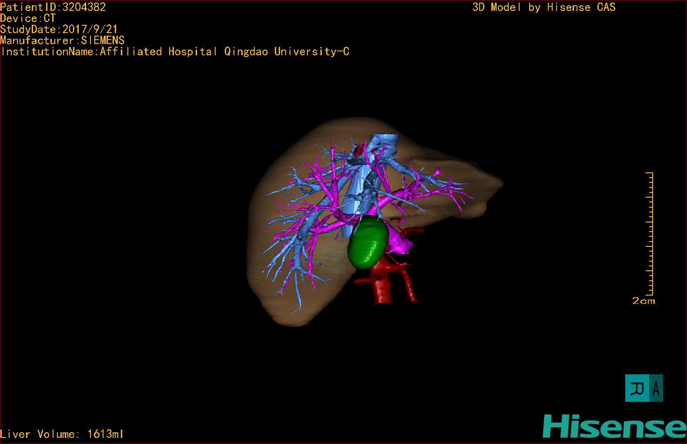Click the '2cm' scale label
The image size is (687, 444).
pyautogui.click(x=644, y=301)
